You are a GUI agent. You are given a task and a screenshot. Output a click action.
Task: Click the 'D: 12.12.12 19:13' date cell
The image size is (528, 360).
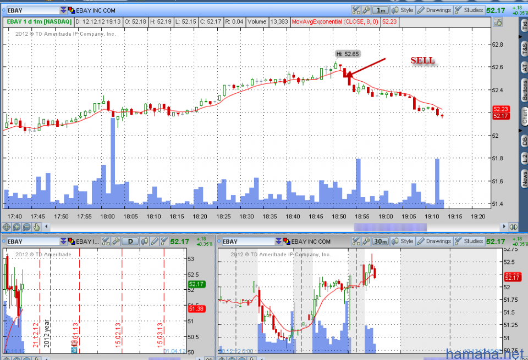[x=98, y=22]
